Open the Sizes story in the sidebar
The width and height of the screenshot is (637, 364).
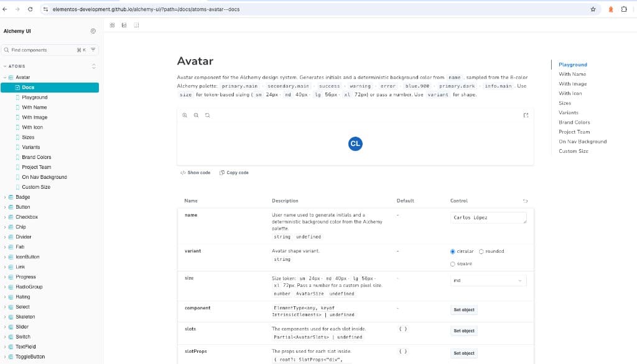28,137
